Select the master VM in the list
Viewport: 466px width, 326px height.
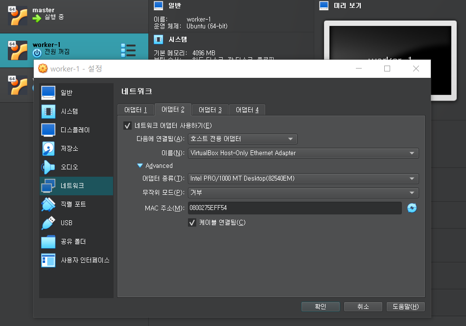pyautogui.click(x=74, y=16)
